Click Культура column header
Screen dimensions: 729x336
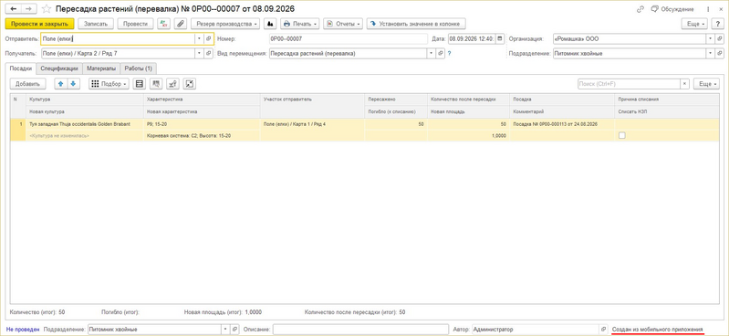pos(86,100)
